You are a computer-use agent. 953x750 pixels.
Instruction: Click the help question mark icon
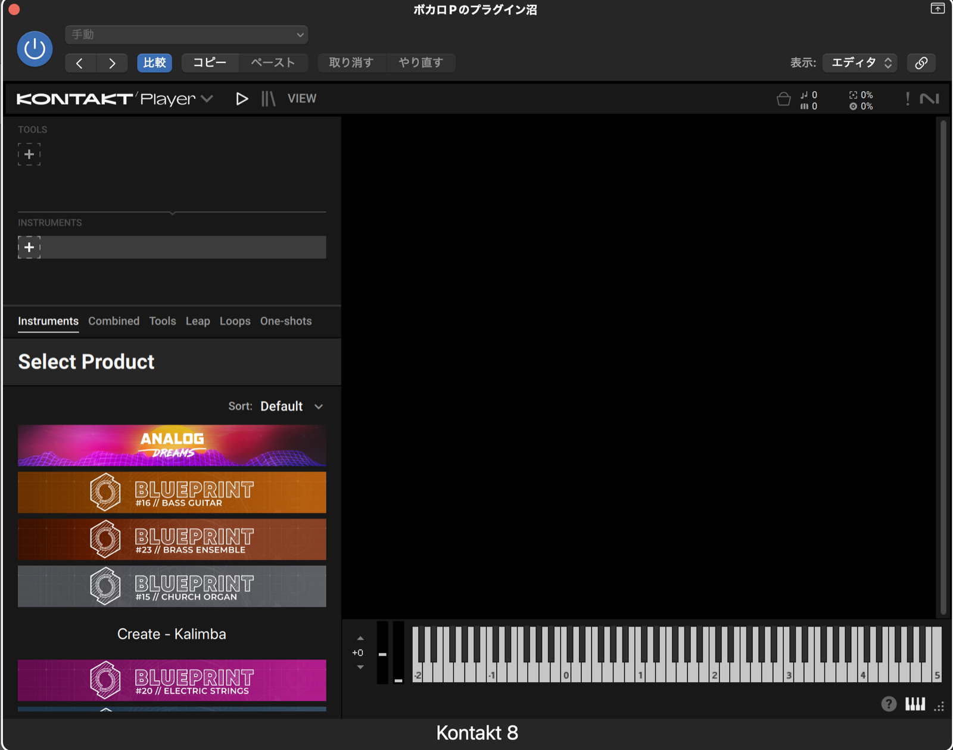pyautogui.click(x=889, y=705)
